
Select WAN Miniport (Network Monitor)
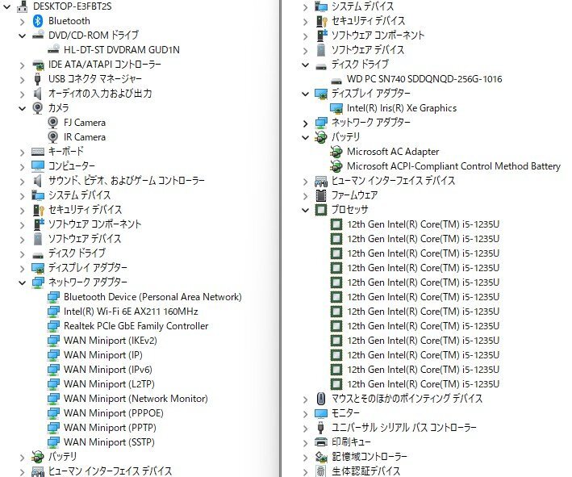coord(136,399)
